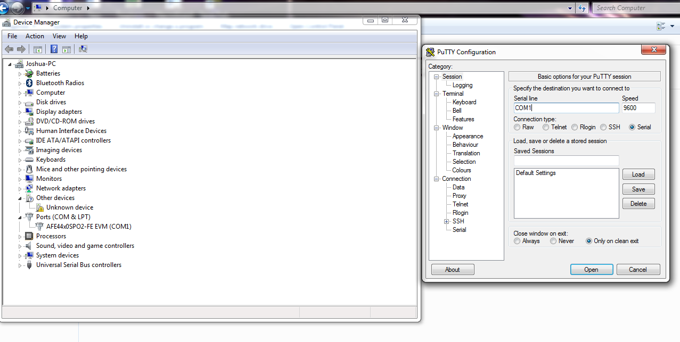
Task: Expand the Universal Serial Bus controllers node
Action: pyautogui.click(x=20, y=265)
